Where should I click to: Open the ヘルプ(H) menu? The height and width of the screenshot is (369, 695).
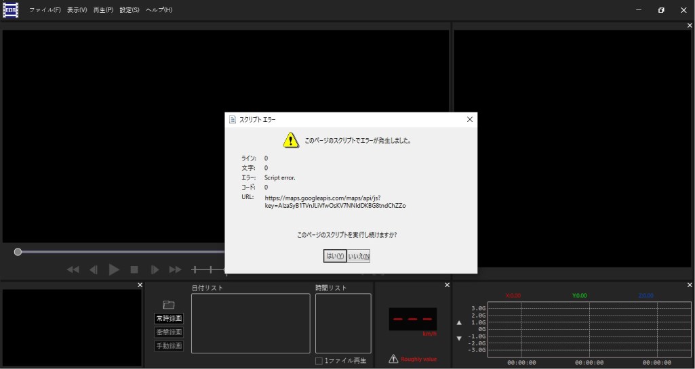pyautogui.click(x=159, y=9)
